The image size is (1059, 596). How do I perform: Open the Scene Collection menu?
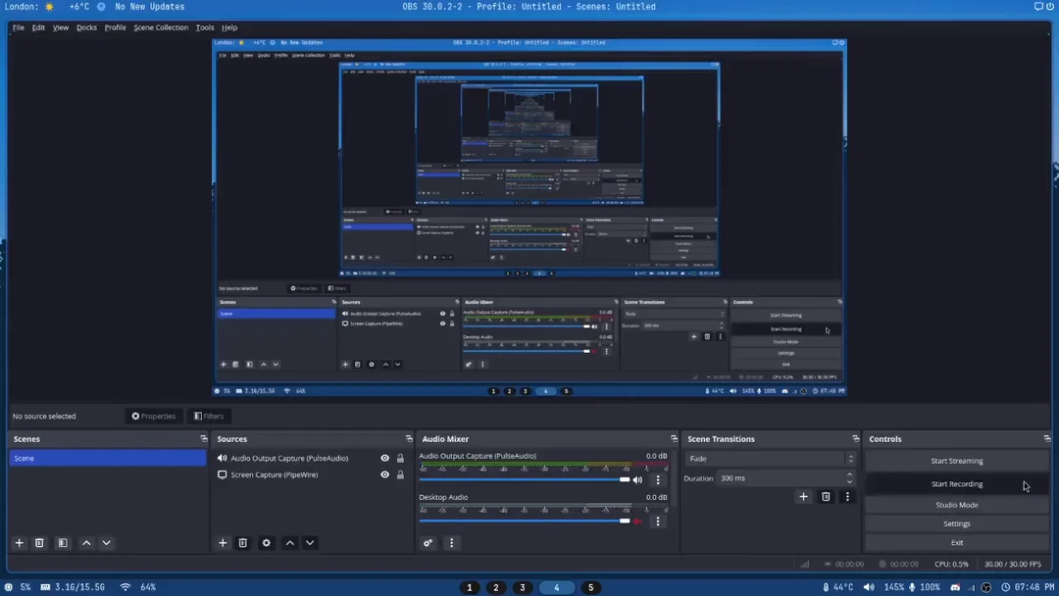tap(161, 27)
